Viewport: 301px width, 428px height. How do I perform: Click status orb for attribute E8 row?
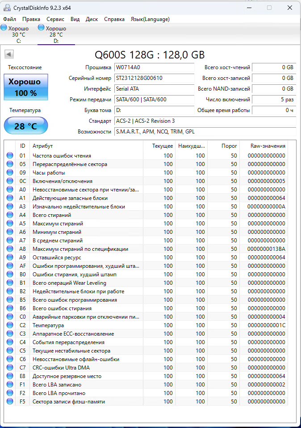coord(10,376)
